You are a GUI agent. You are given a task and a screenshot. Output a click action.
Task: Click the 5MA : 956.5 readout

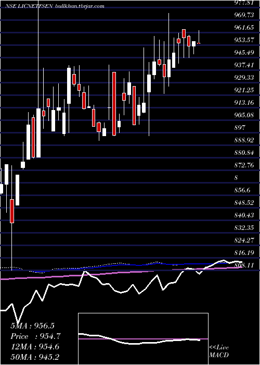pos(33,326)
